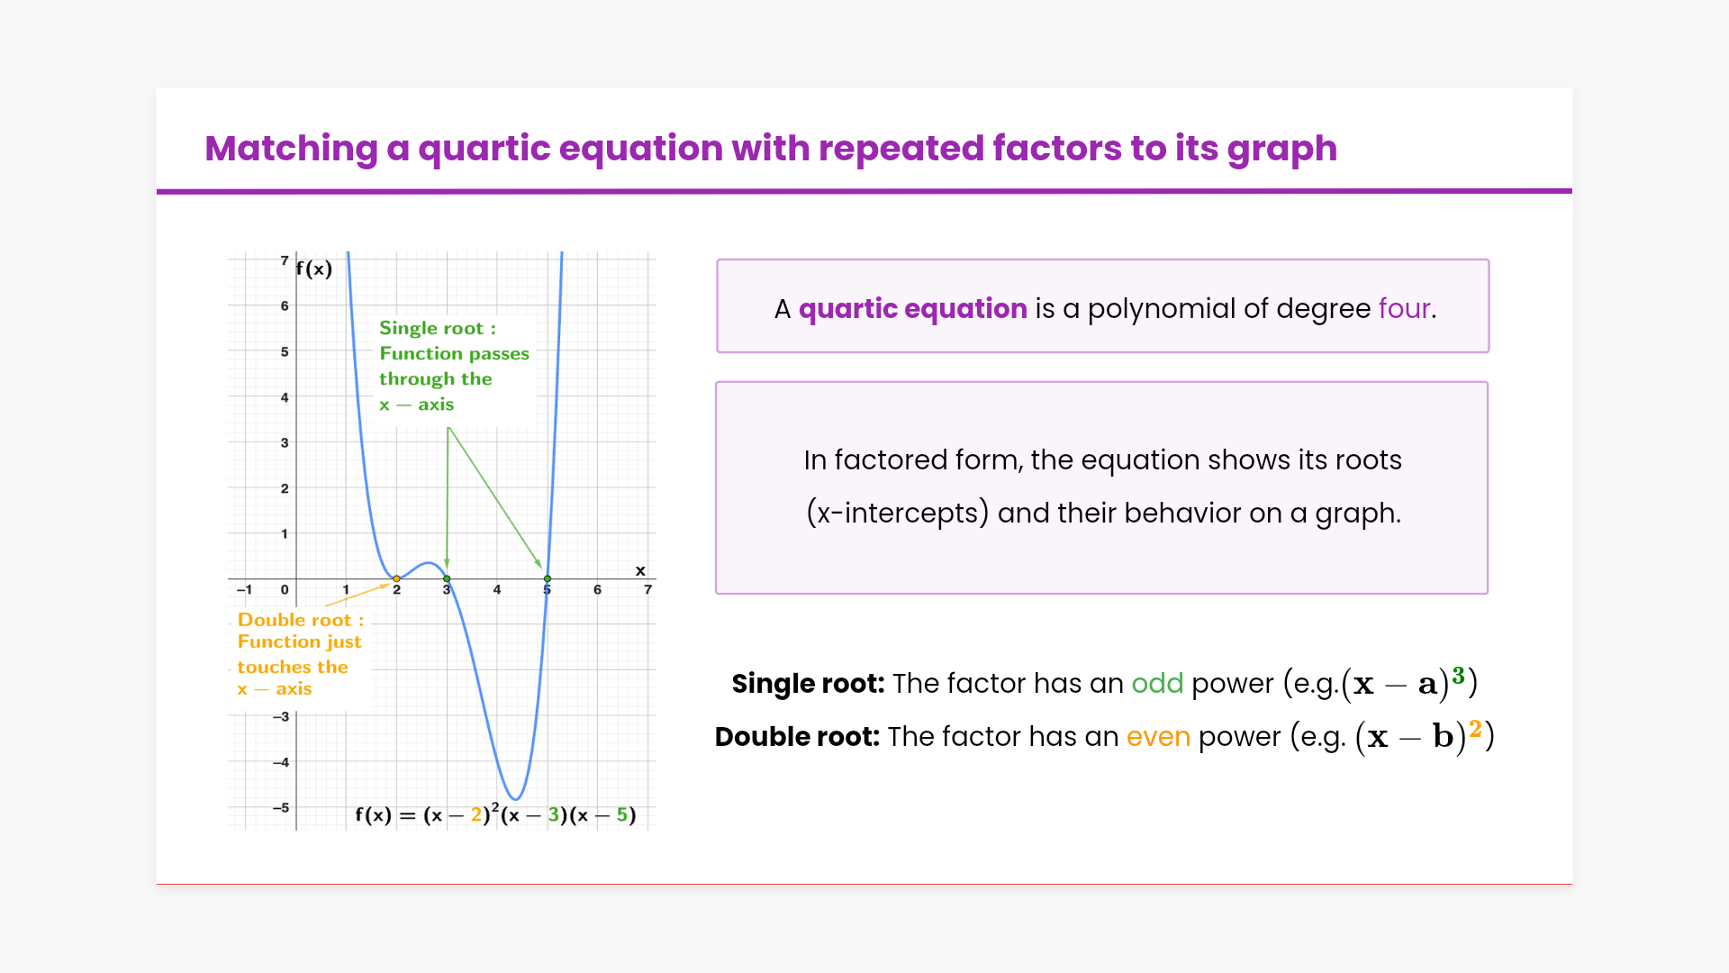Click the bold "Double root:" label

point(796,737)
